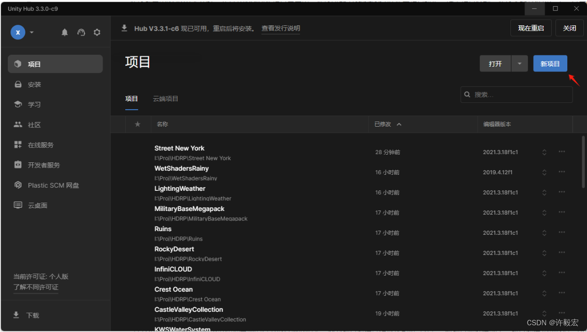Sort by Editor Version column header
Image resolution: width=587 pixels, height=332 pixels.
[x=497, y=124]
